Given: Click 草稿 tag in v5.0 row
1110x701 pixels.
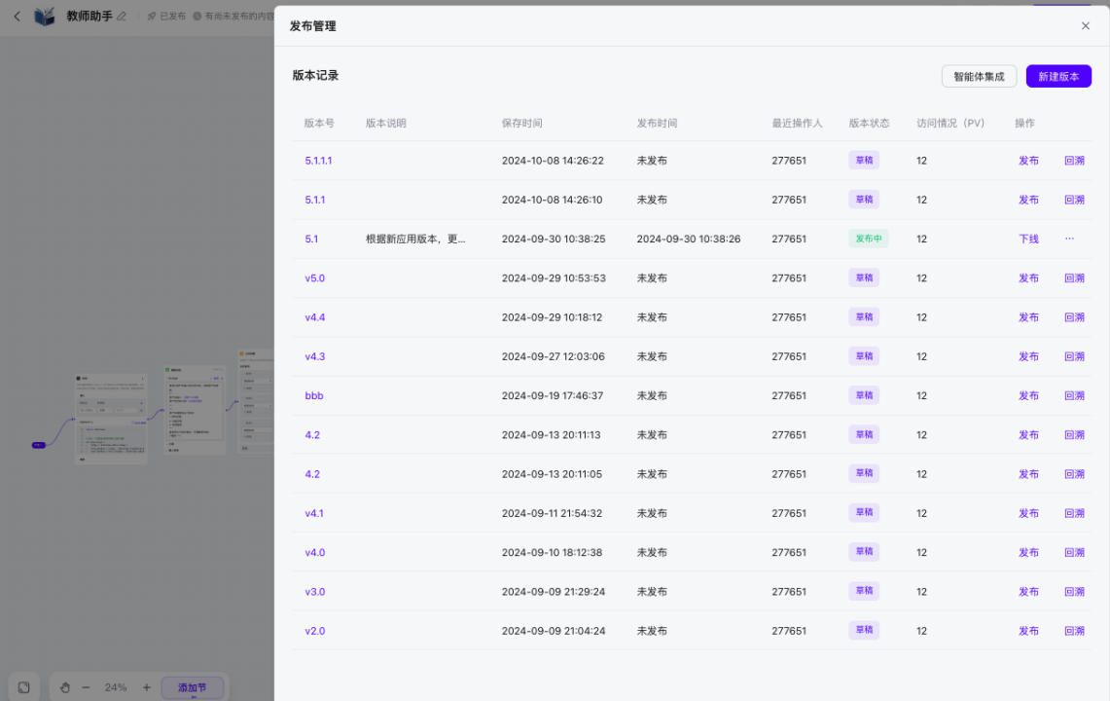Looking at the screenshot, I should (x=864, y=277).
